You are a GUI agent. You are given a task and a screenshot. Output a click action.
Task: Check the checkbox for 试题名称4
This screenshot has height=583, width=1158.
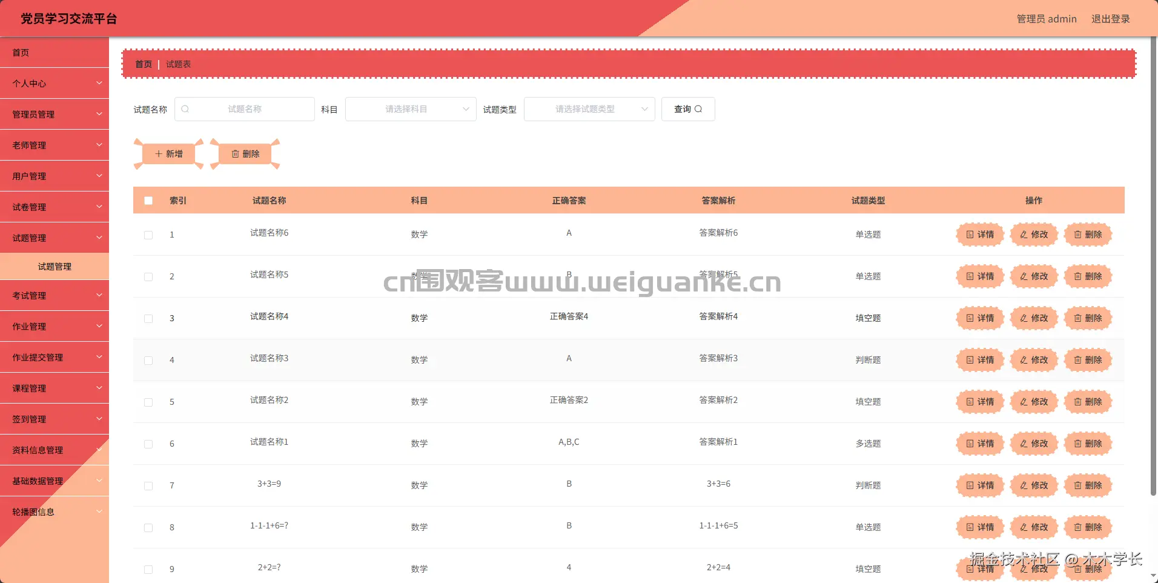click(x=148, y=318)
